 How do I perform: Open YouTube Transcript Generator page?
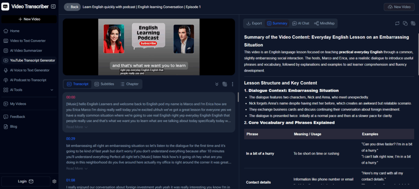click(x=29, y=60)
